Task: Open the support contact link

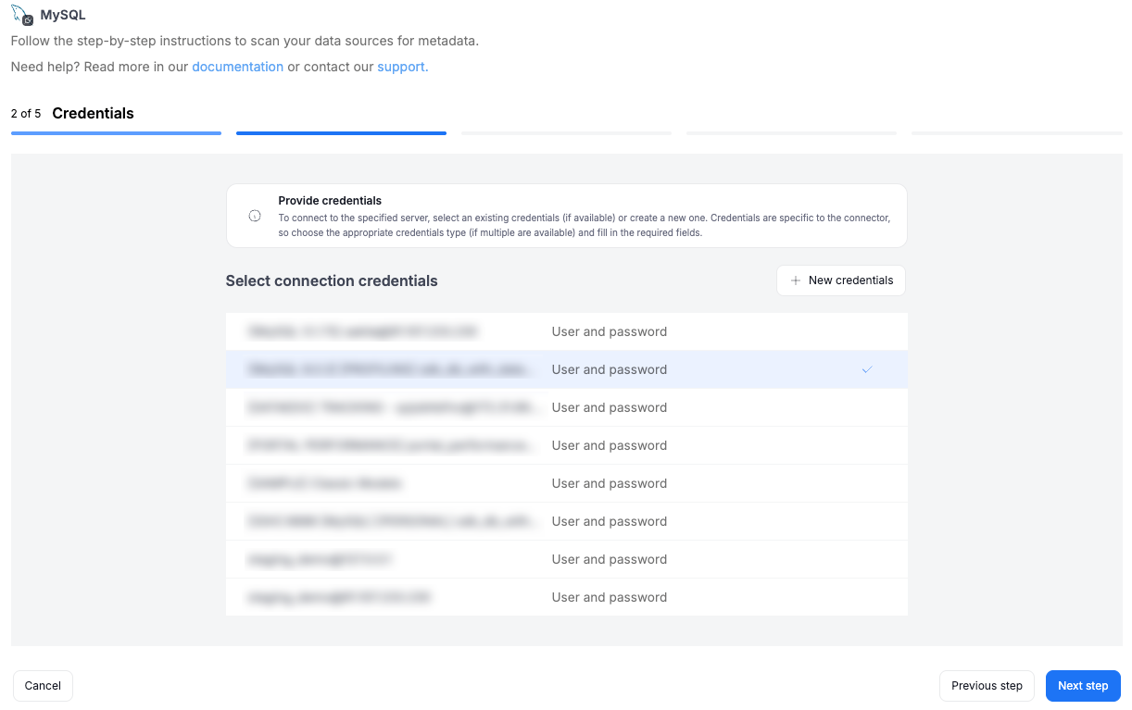Action: pyautogui.click(x=401, y=67)
